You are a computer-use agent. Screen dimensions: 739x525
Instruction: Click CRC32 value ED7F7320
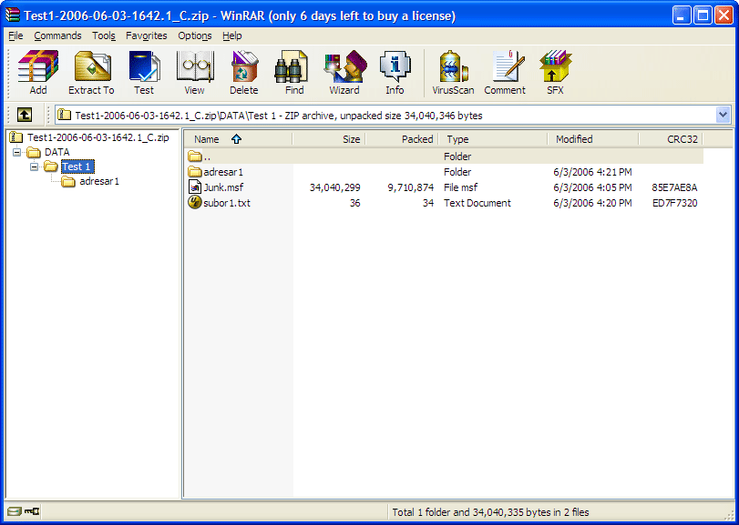(x=674, y=203)
